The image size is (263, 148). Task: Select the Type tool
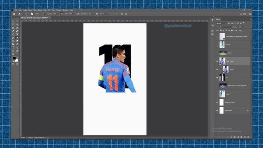(13, 48)
